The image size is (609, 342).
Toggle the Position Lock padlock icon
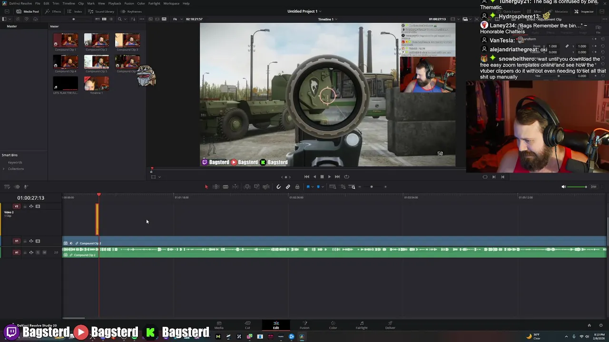pyautogui.click(x=297, y=187)
